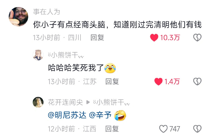Image resolution: width=212 pixels, height=137 pixels.
Task: Dislike 花开连间尖's reply with broken heart
Action: pyautogui.click(x=197, y=129)
